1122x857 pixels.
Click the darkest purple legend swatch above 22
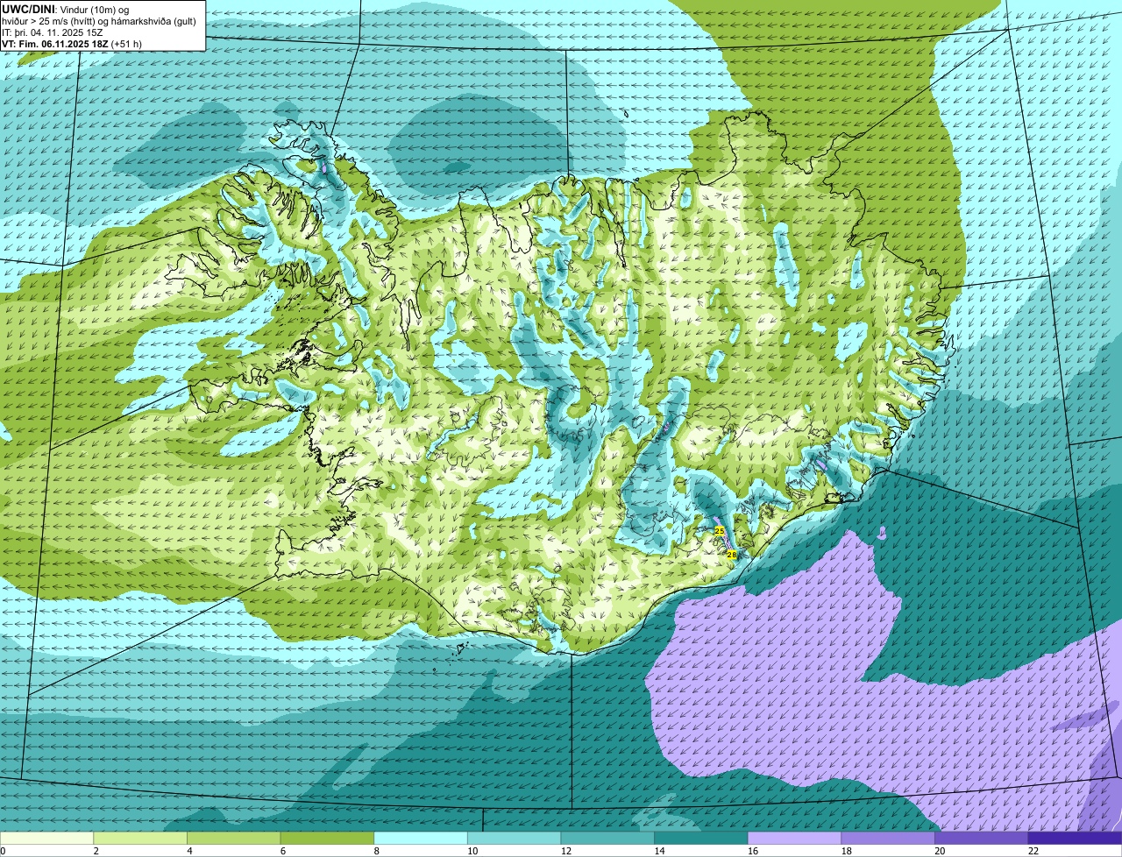1075,838
